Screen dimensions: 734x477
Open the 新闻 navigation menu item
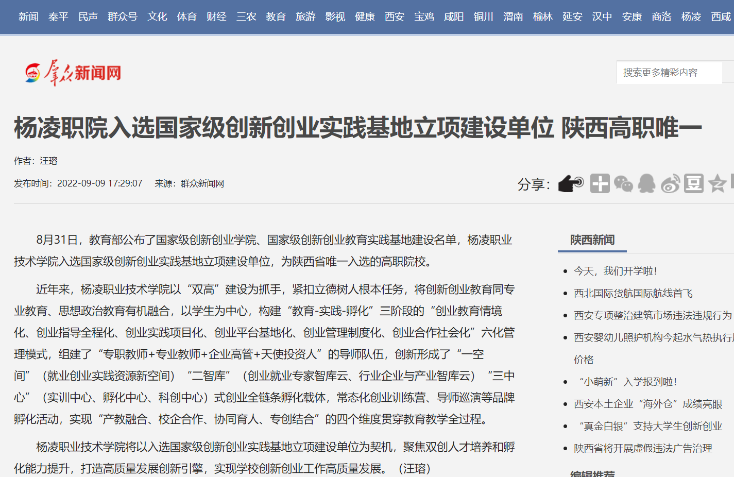(x=29, y=17)
